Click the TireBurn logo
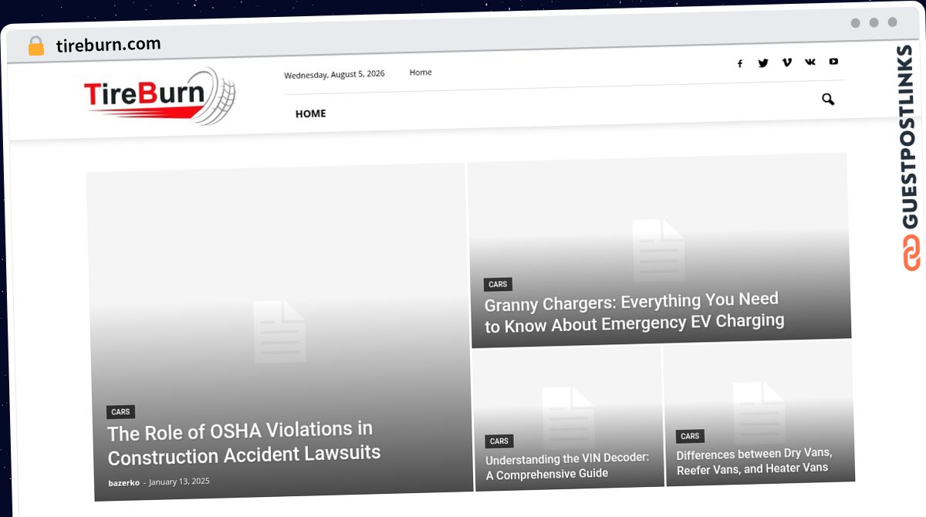 (x=160, y=96)
